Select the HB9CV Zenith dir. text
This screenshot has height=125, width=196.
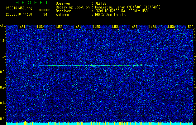[x=111, y=15]
